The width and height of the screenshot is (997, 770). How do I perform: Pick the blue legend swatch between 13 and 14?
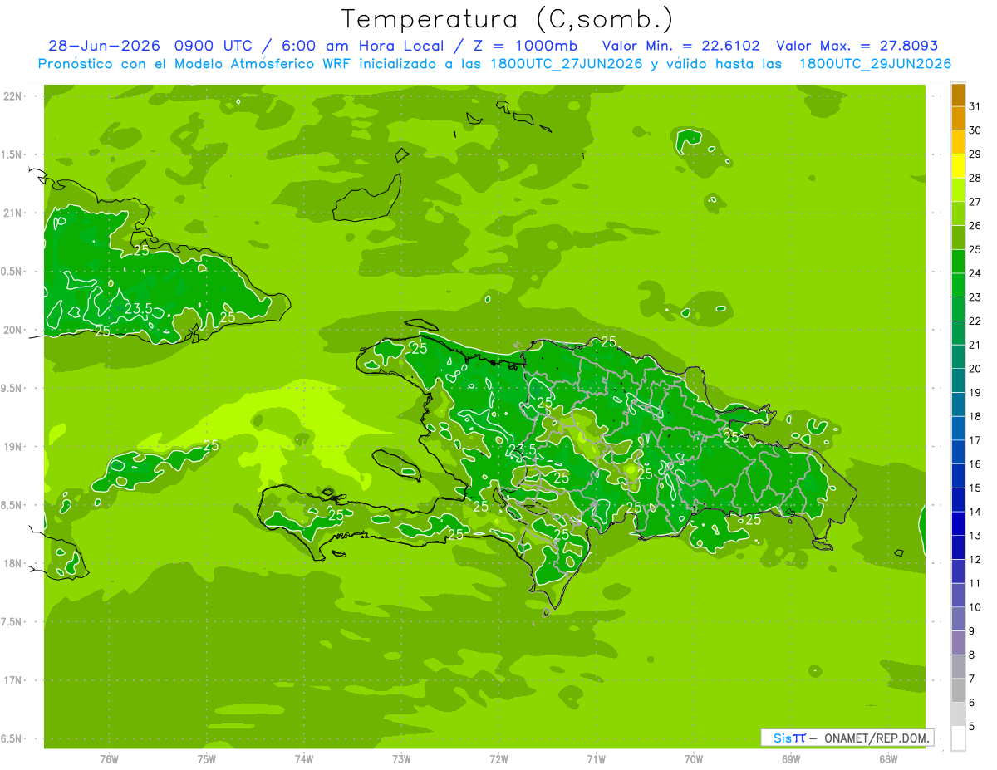tap(958, 524)
